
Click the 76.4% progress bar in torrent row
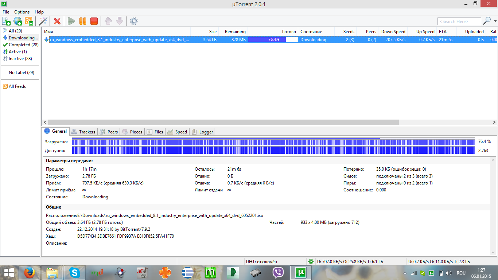click(x=273, y=40)
